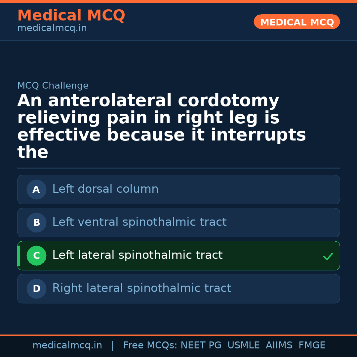Click the letter A option circle

pyautogui.click(x=36, y=189)
